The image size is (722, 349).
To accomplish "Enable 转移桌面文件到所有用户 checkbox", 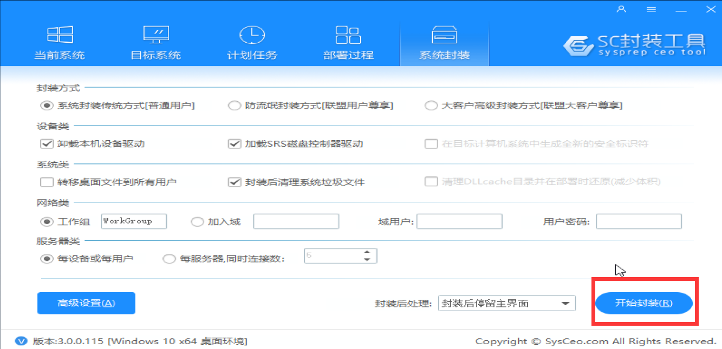I will 46,182.
